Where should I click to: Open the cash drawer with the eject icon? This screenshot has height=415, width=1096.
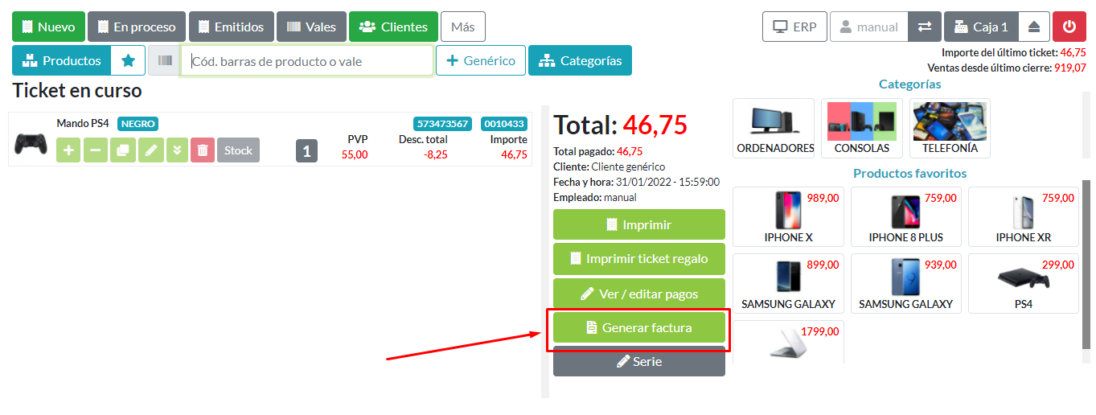tap(1034, 27)
